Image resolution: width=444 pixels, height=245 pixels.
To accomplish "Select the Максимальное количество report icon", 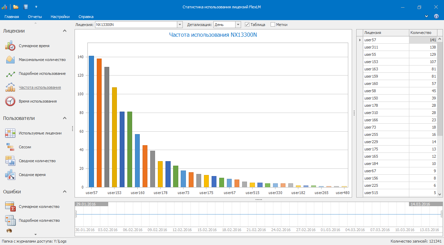I will pyautogui.click(x=10, y=60).
